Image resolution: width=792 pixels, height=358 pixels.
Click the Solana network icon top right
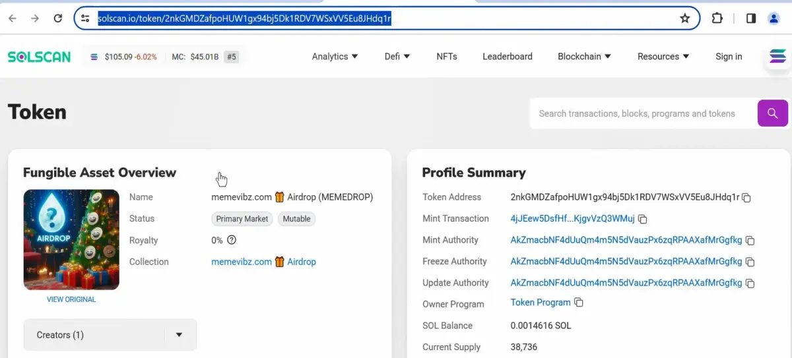pos(778,57)
